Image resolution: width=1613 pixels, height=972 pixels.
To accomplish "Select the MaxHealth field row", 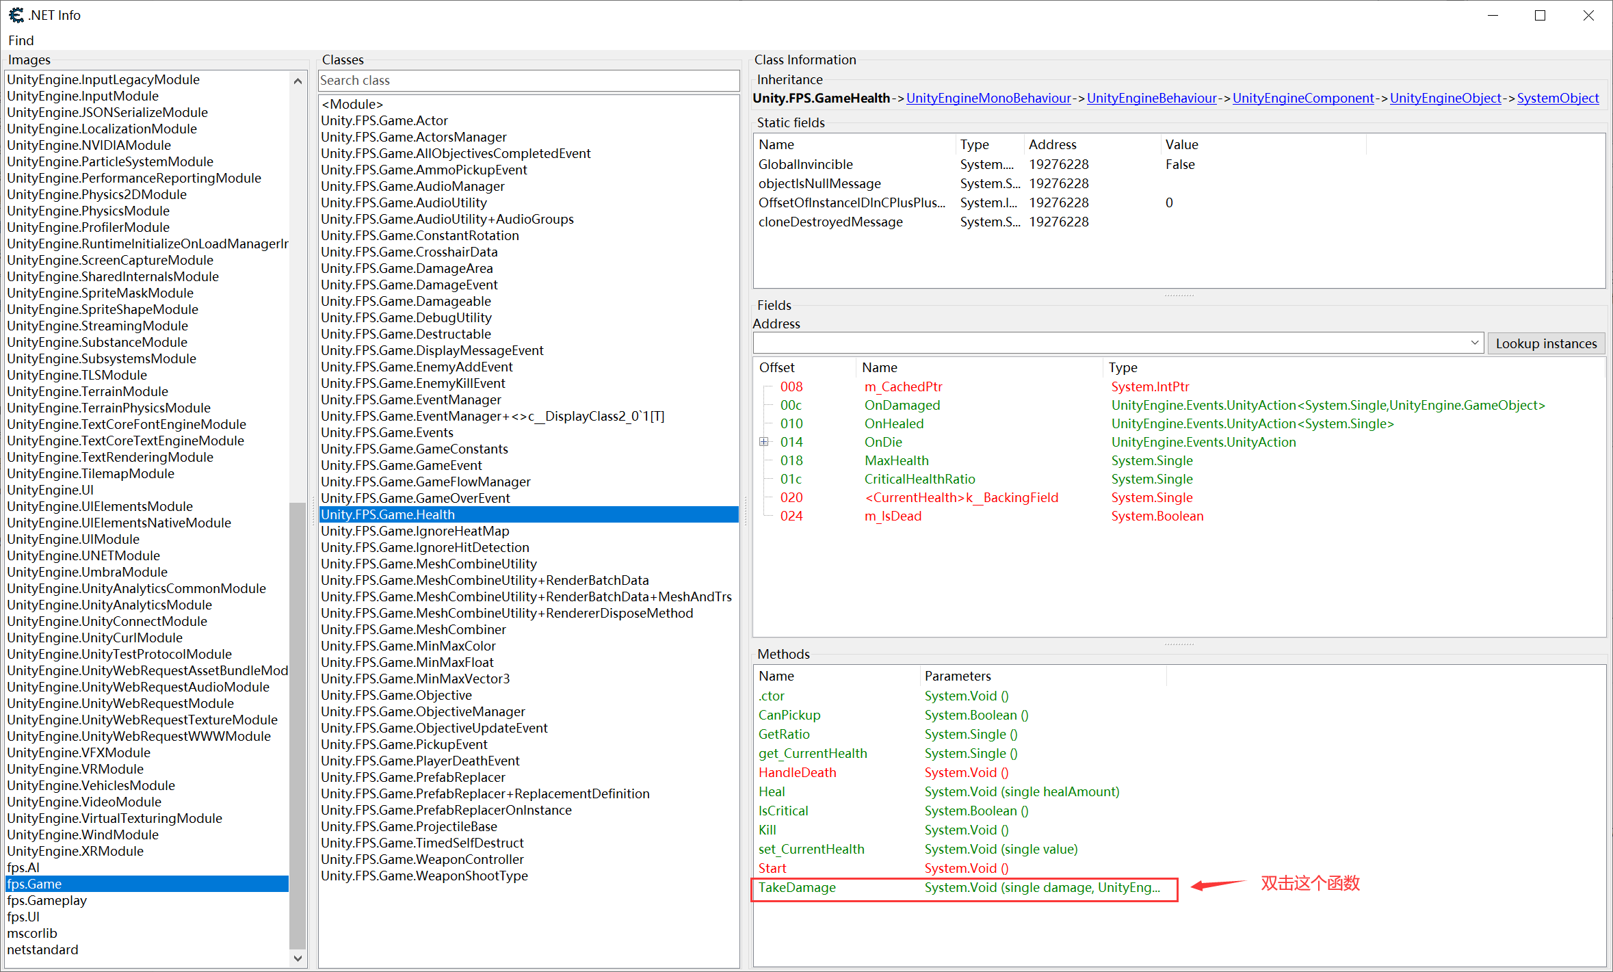I will click(896, 460).
